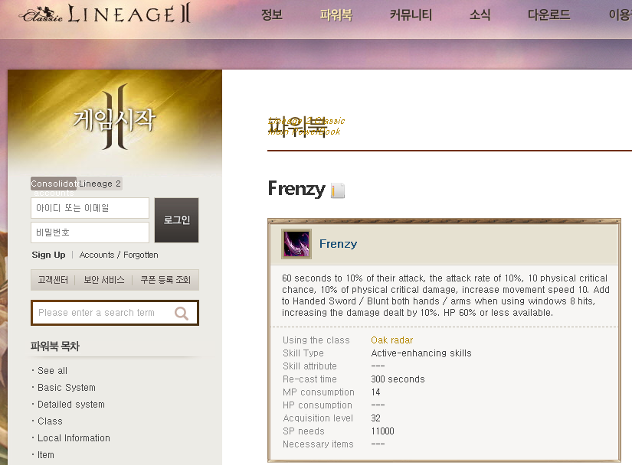The width and height of the screenshot is (632, 465).
Task: Open the 정보 menu
Action: coord(272,15)
